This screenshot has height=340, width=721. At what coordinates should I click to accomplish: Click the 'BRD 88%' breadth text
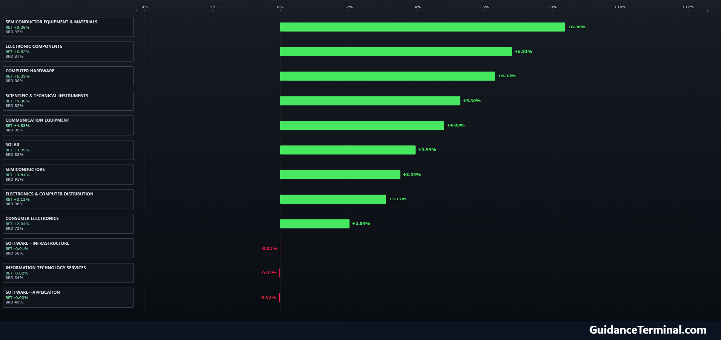pos(14,204)
